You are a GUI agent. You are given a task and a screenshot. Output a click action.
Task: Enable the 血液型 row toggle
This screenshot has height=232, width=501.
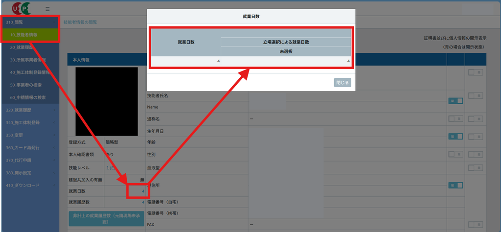(x=476, y=168)
